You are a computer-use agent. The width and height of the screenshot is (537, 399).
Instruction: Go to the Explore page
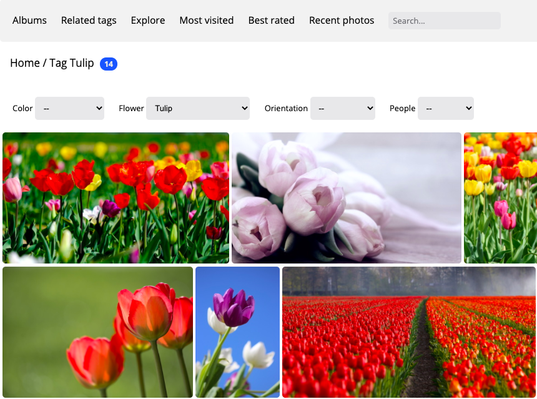(148, 21)
